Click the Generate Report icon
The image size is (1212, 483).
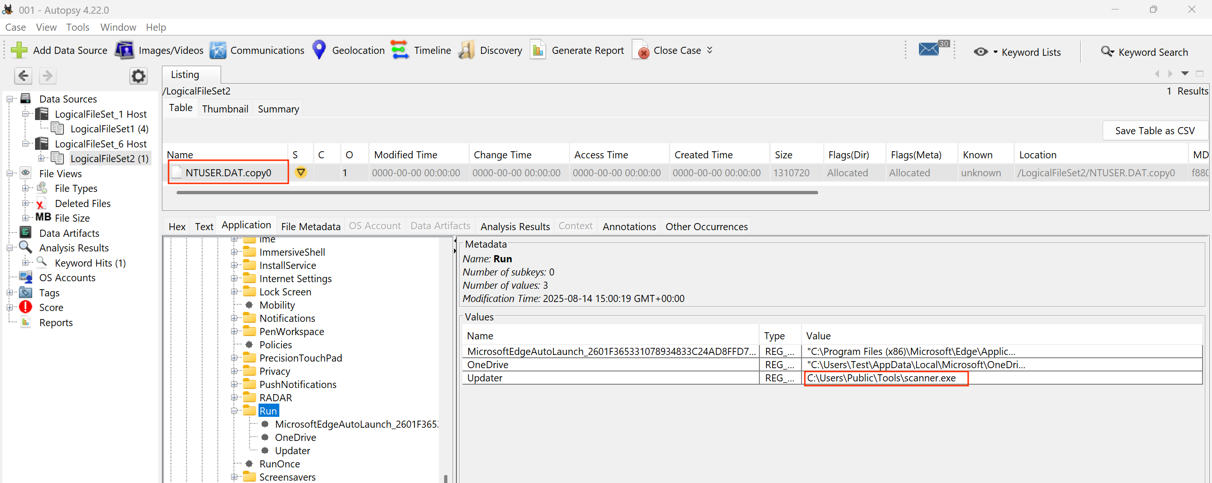538,50
